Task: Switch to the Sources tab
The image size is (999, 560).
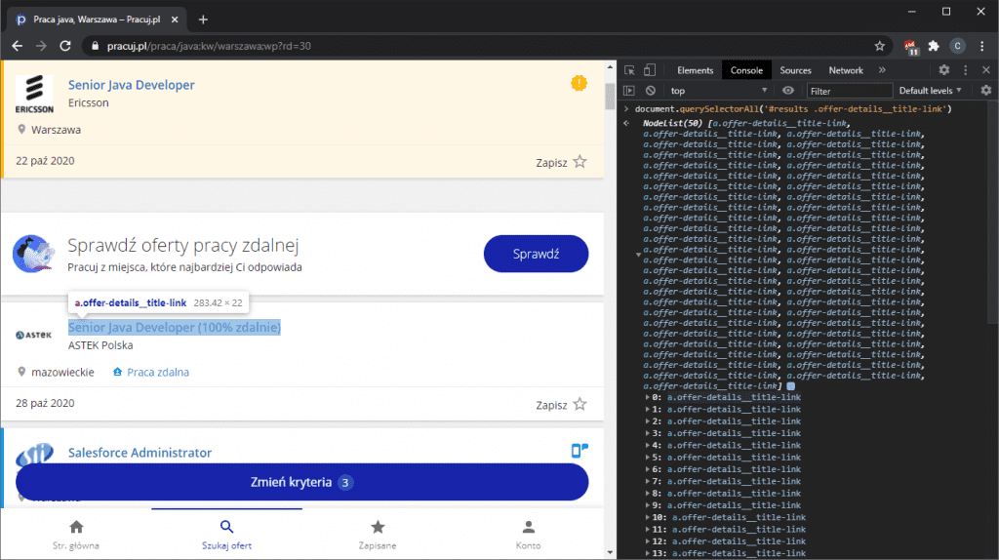Action: click(x=795, y=70)
